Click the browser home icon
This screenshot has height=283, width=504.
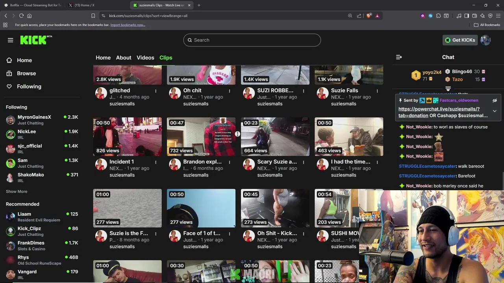click(x=29, y=16)
